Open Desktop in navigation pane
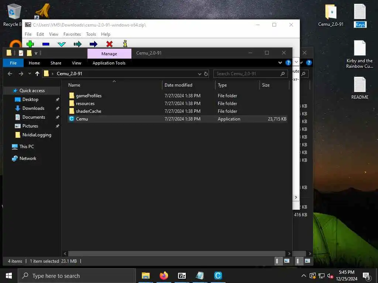This screenshot has height=283, width=378. pyautogui.click(x=30, y=99)
